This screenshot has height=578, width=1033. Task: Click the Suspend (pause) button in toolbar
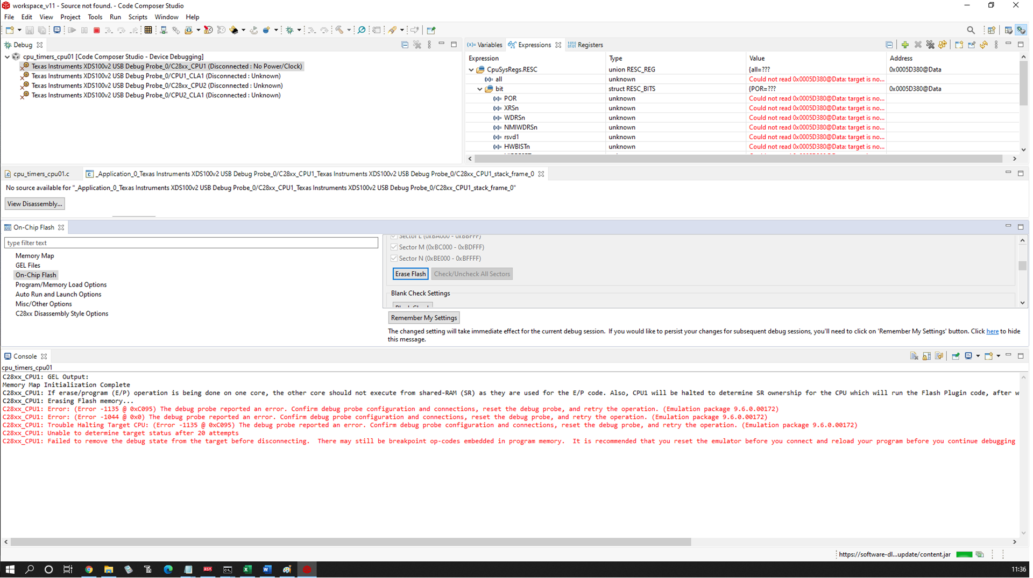click(x=84, y=30)
